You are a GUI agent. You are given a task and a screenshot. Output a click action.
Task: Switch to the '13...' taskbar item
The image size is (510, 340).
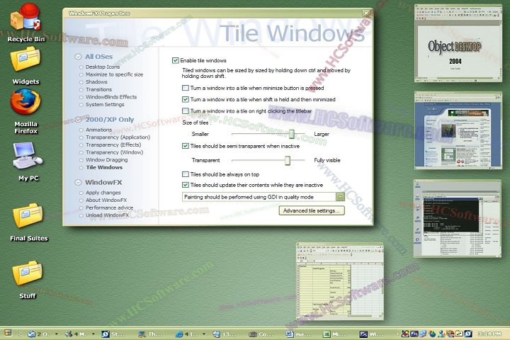(225, 334)
